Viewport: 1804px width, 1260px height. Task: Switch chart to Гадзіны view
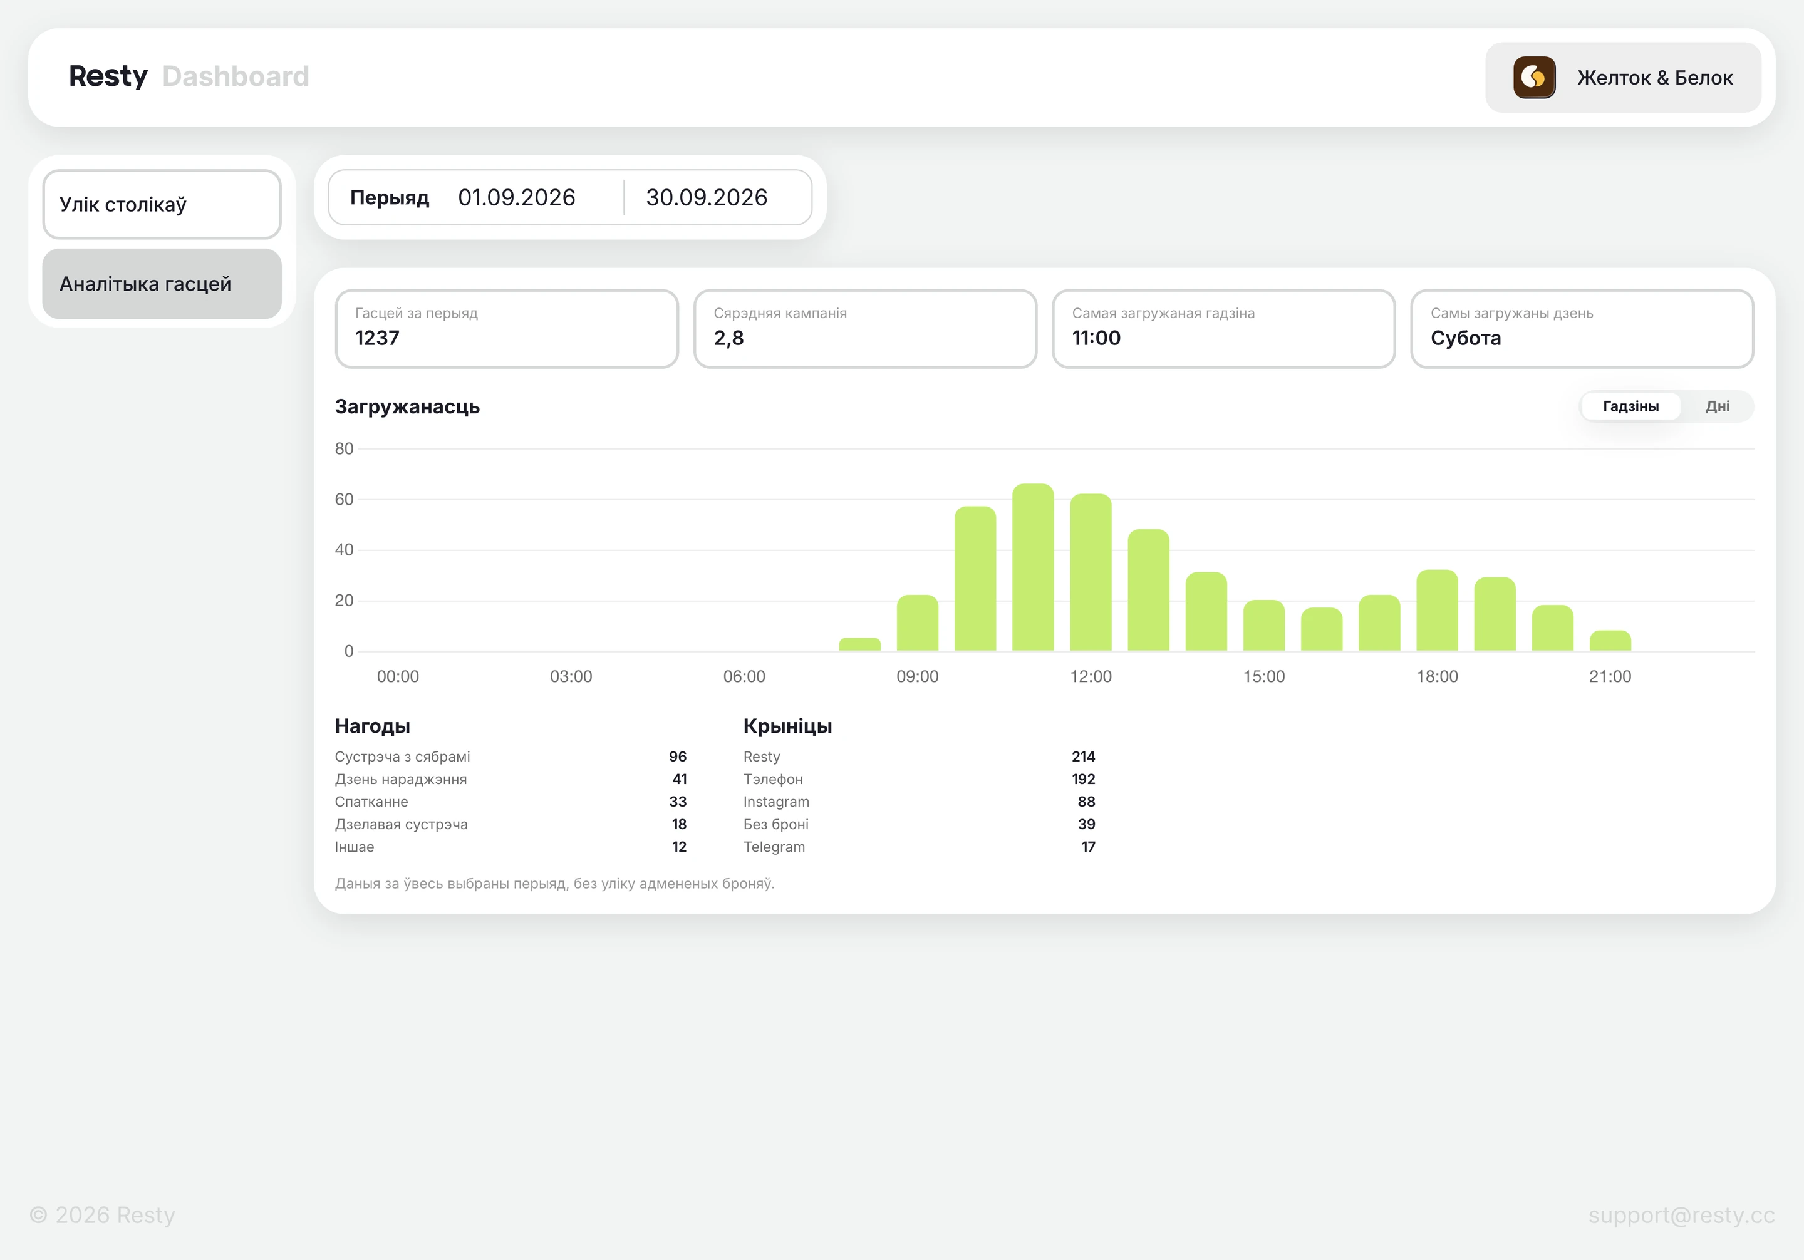point(1630,406)
